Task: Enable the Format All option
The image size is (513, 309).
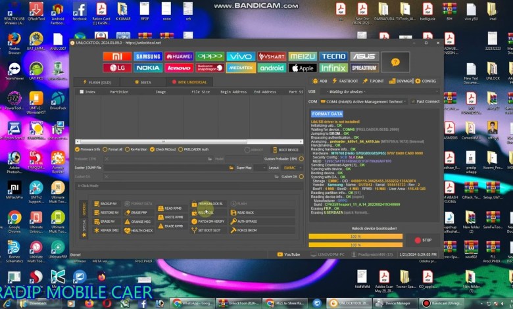Action: pos(112,149)
